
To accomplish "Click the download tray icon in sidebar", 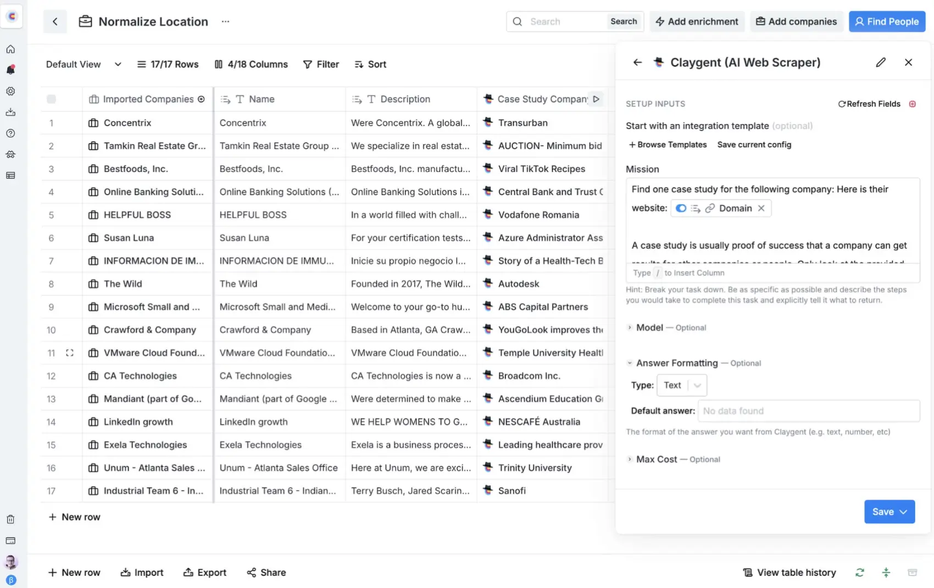I will pyautogui.click(x=10, y=112).
